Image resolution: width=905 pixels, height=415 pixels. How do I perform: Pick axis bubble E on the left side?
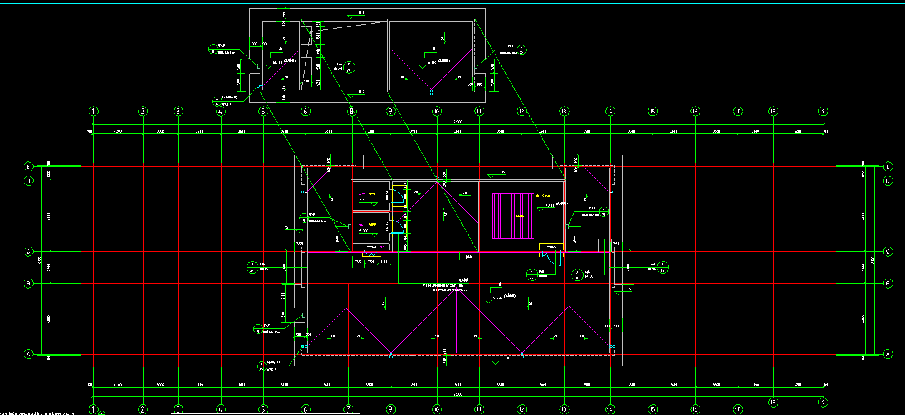click(x=28, y=167)
